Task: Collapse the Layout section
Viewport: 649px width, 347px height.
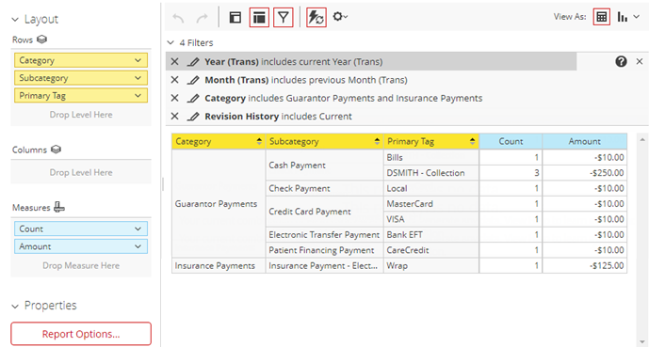Action: [x=15, y=20]
